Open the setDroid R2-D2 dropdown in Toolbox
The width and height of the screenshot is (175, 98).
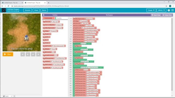coord(55,22)
